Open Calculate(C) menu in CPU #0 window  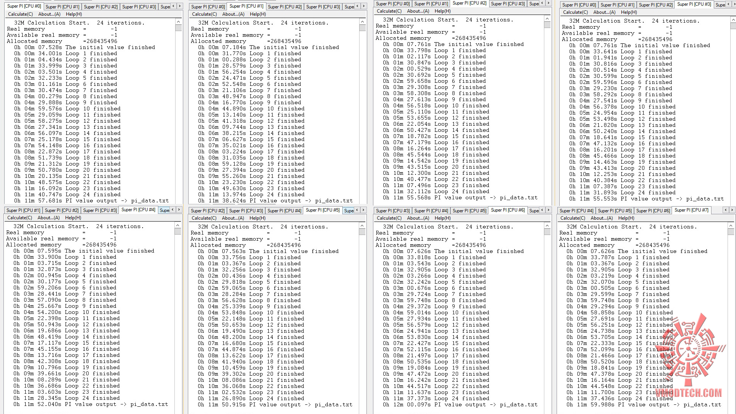[20, 14]
